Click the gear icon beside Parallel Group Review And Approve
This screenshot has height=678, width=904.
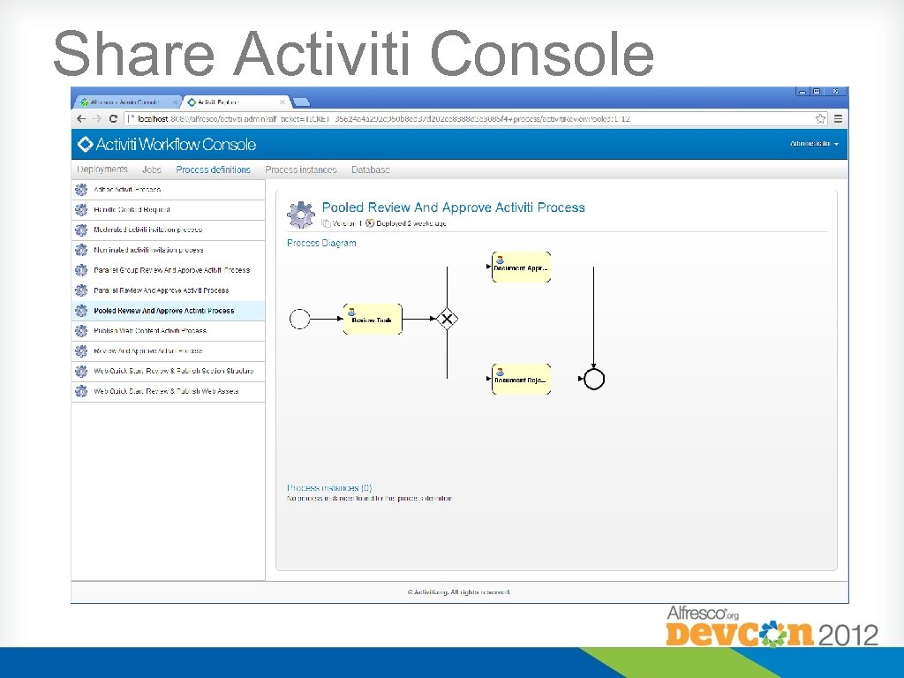tap(81, 270)
